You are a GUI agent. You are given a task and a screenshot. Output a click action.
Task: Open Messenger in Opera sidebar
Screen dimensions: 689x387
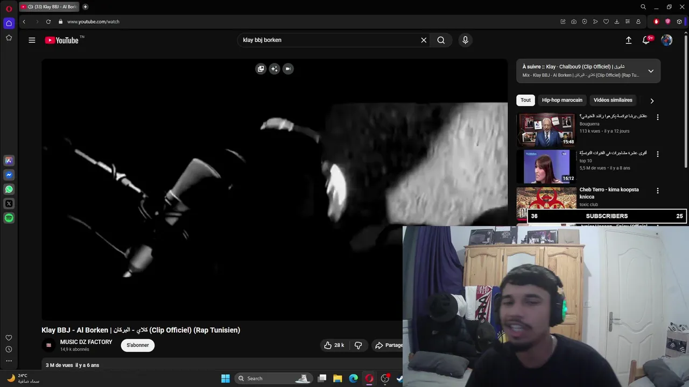click(x=9, y=175)
